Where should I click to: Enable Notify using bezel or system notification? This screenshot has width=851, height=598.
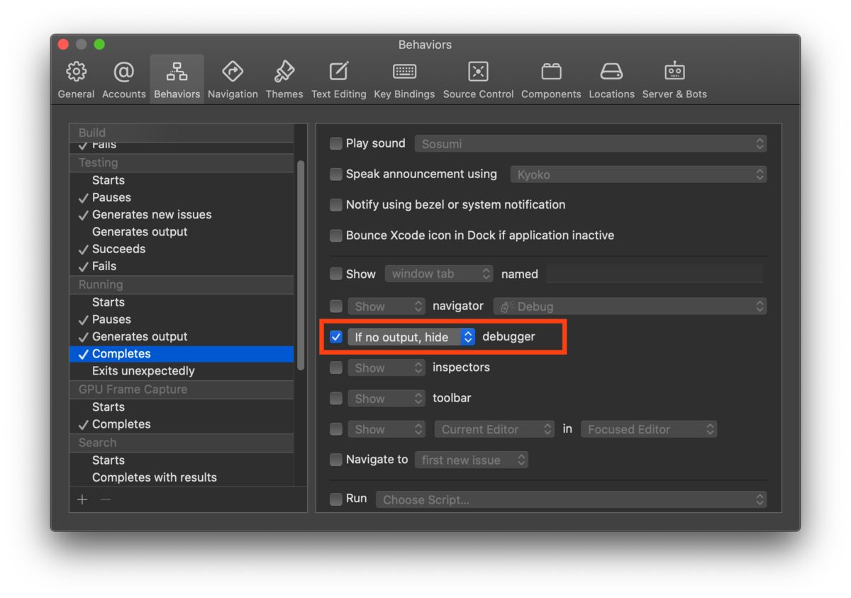[336, 205]
